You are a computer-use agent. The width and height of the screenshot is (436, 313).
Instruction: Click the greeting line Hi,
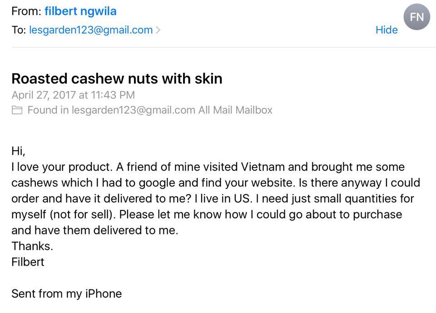tap(18, 151)
